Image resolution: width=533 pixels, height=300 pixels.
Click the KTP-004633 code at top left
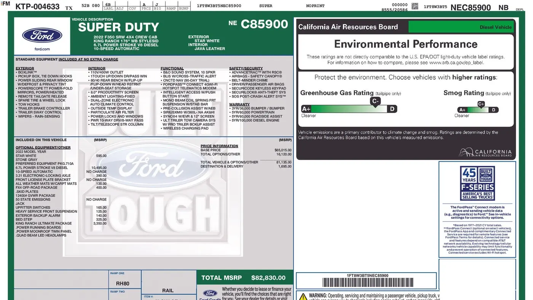point(37,7)
